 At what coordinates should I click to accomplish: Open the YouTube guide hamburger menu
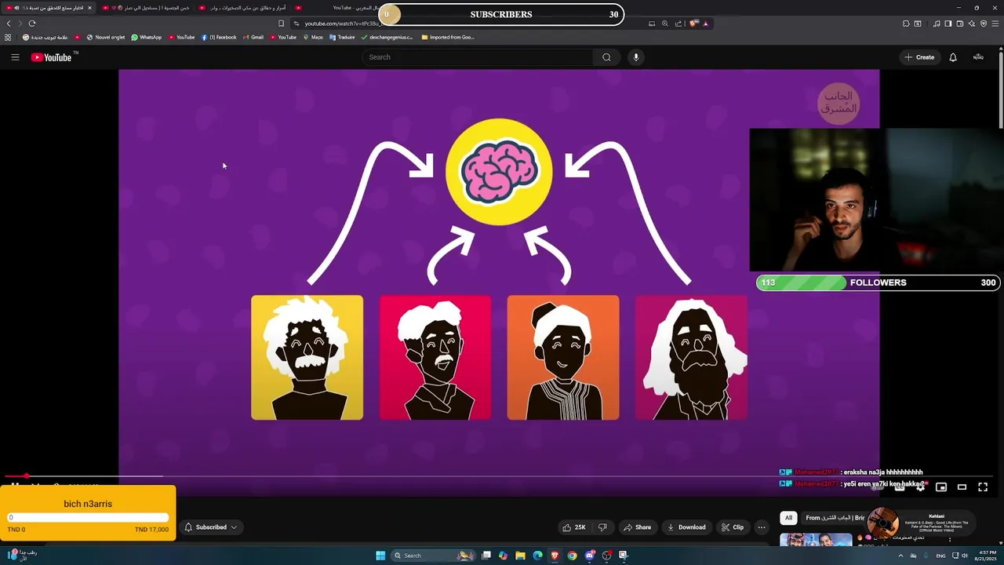(15, 57)
